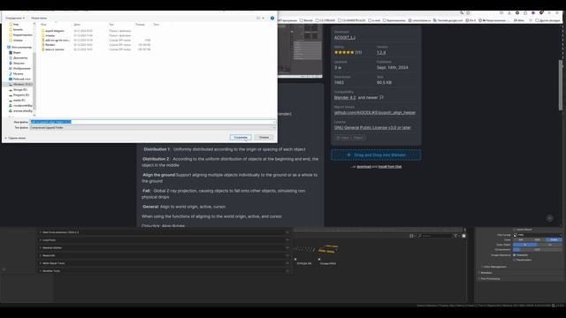This screenshot has width=566, height=318.
Task: Set Color Depth to 16
Action: [550, 245]
